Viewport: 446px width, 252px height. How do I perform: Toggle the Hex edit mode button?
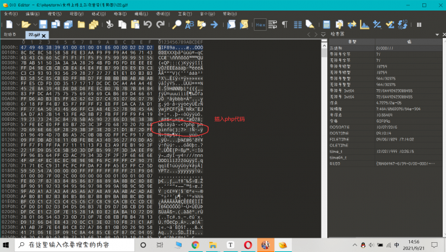[x=260, y=24]
